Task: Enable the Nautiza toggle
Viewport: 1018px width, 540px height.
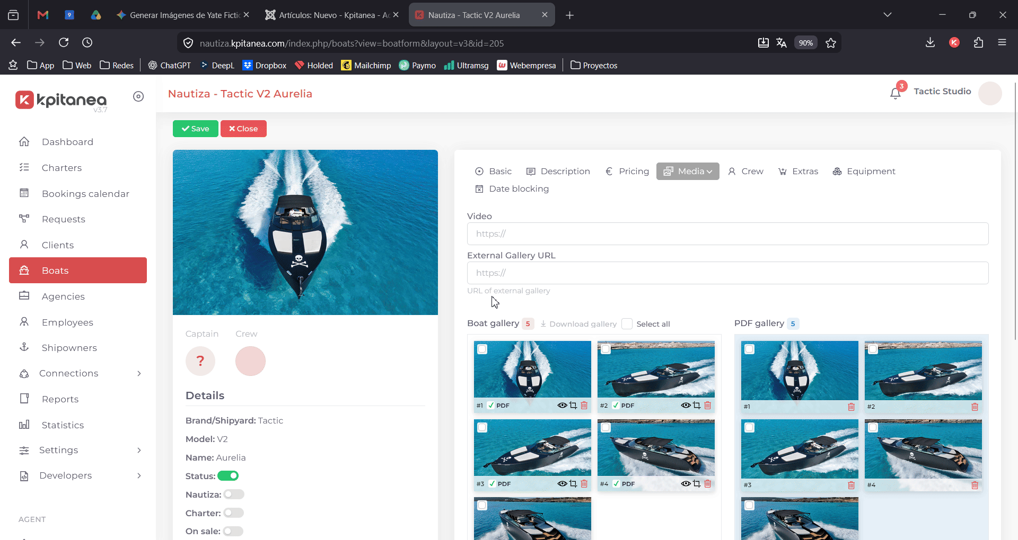Action: tap(234, 494)
